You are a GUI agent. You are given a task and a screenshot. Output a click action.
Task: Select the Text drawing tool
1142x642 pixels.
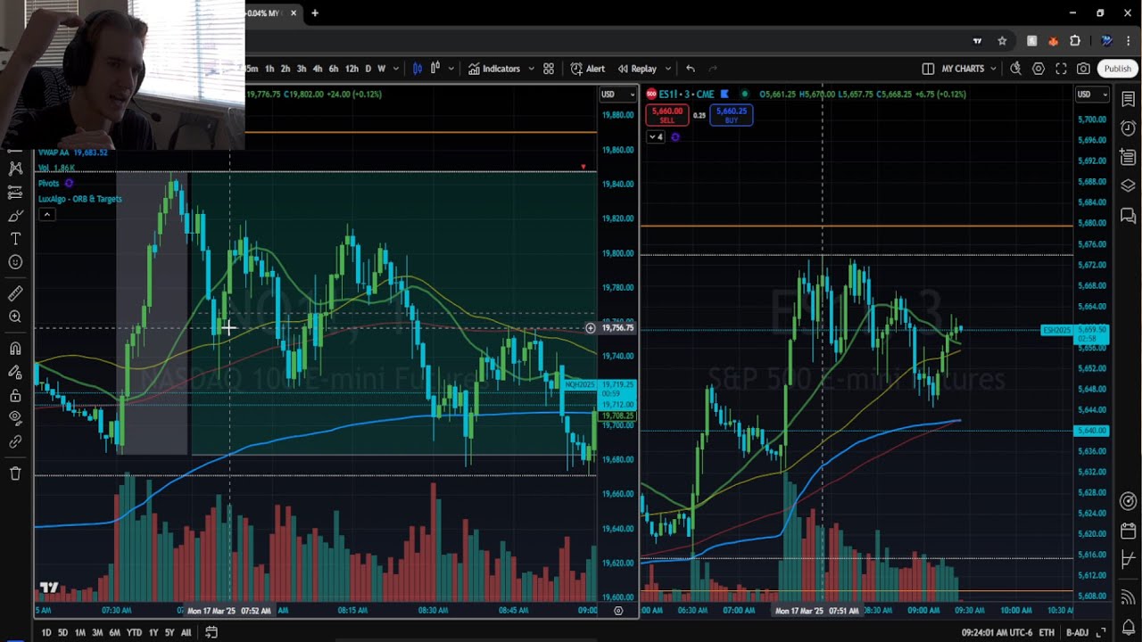tap(15, 239)
